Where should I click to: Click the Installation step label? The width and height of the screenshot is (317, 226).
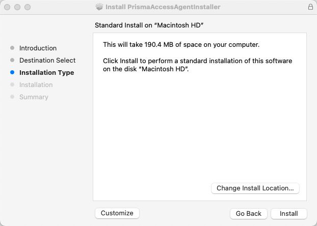point(36,84)
